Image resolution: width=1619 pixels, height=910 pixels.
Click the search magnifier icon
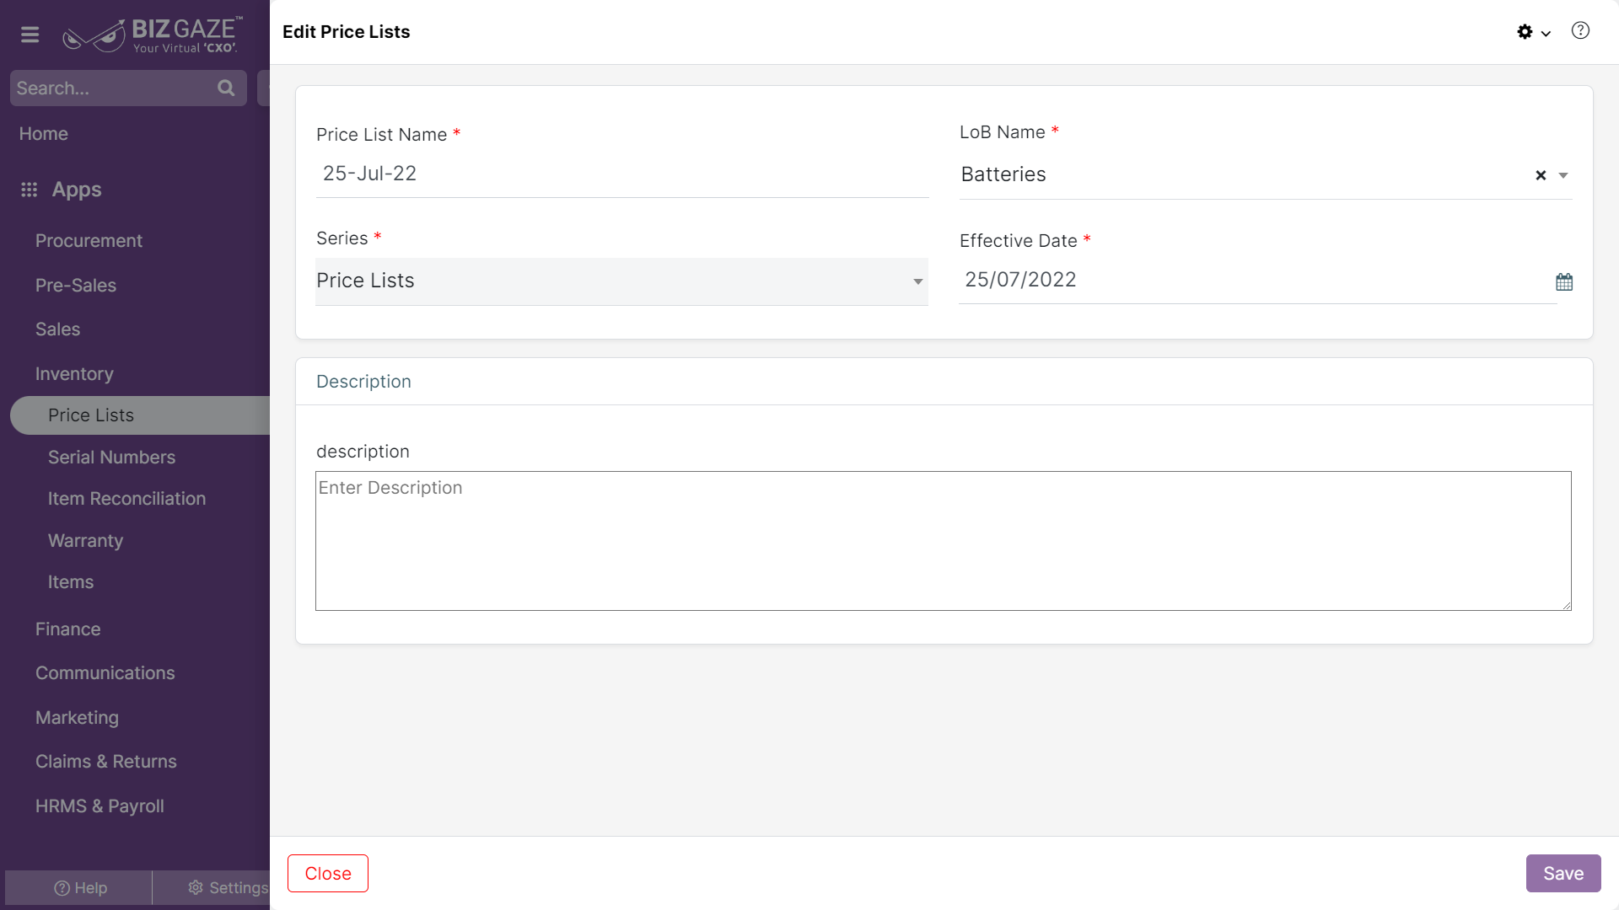[226, 88]
